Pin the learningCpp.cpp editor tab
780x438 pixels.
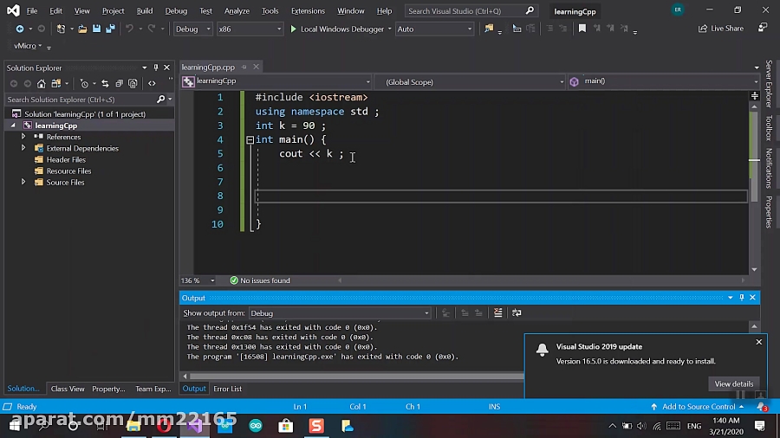[x=244, y=67]
